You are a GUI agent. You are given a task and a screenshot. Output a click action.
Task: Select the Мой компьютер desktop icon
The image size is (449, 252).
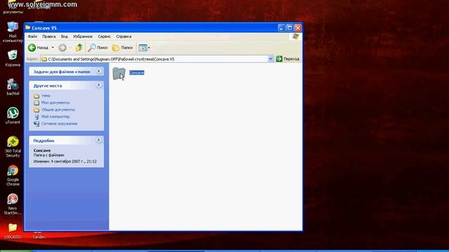tap(13, 32)
